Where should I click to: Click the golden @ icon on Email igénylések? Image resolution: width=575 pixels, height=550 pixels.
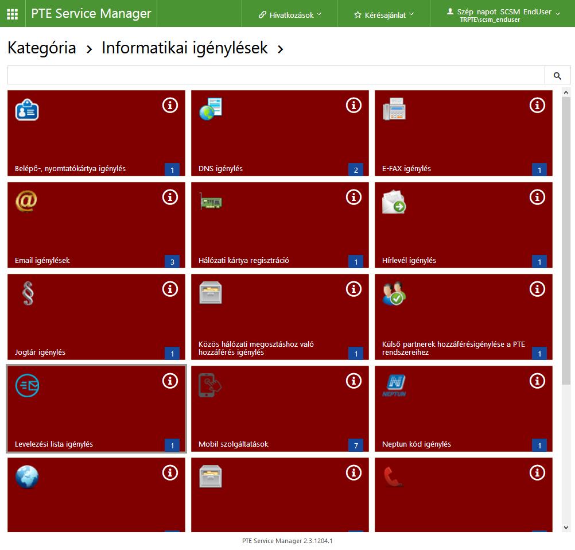click(x=26, y=201)
